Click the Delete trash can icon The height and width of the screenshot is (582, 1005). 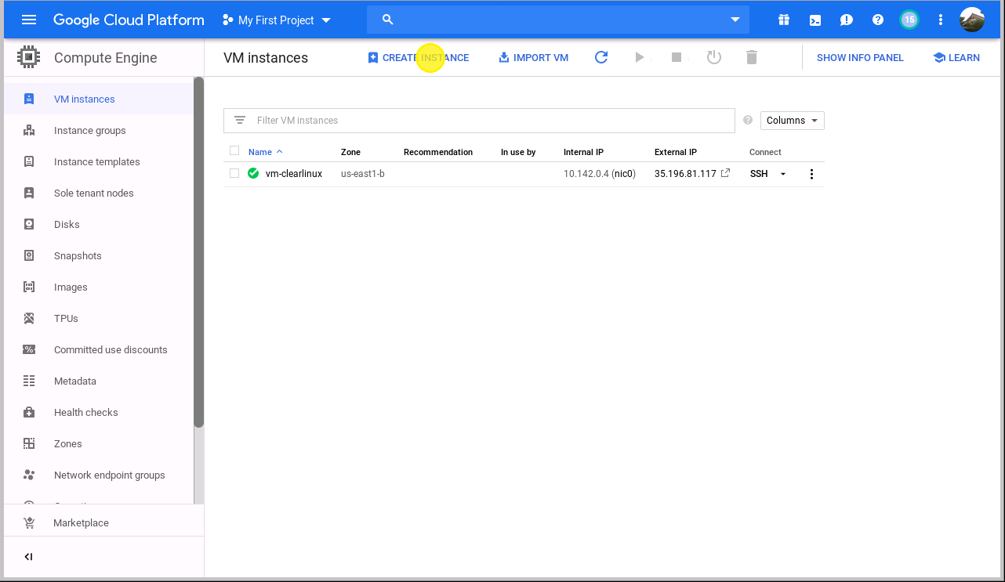pyautogui.click(x=752, y=57)
